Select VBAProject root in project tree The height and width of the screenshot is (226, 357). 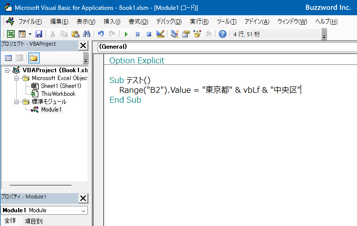point(55,70)
